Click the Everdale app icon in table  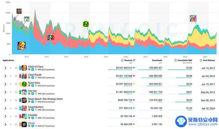(24, 116)
